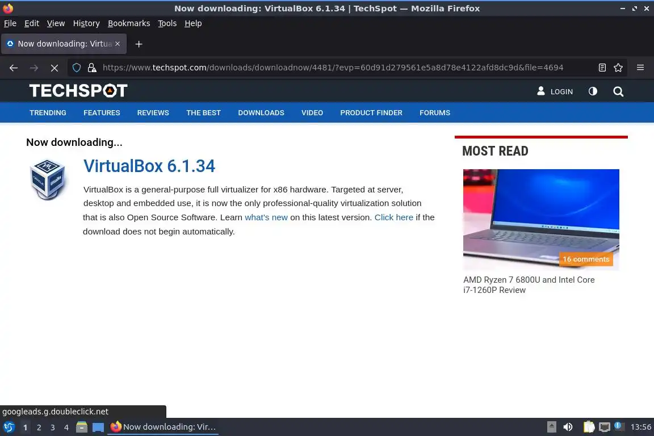The image size is (654, 436).
Task: Open the Firefox hamburger menu
Action: (640, 68)
